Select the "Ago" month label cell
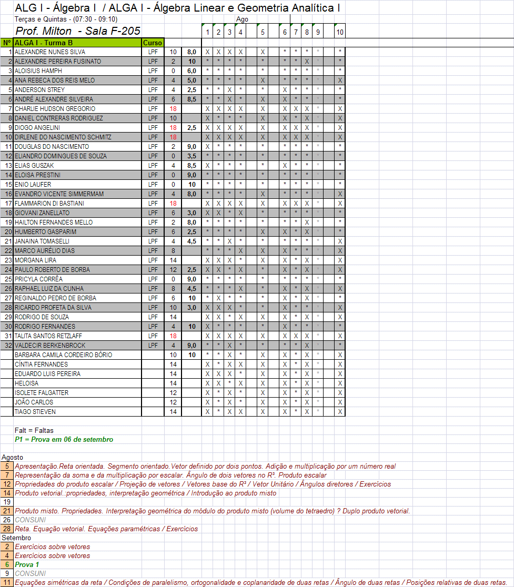Image resolution: width=514 pixels, height=587 pixels. 242,19
